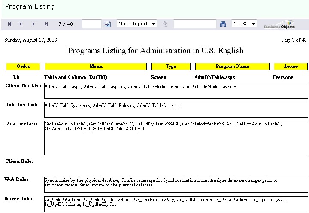The image size is (309, 213).
Task: Click 'GetExpAdmDbTable2' in Data Tier List
Action: tap(259, 124)
